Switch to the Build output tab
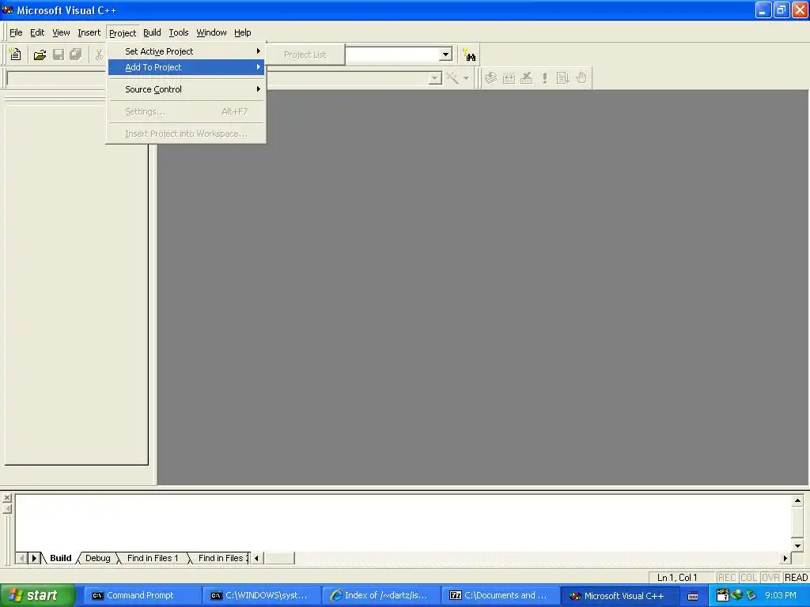Screen dimensions: 810x607 click(60, 558)
